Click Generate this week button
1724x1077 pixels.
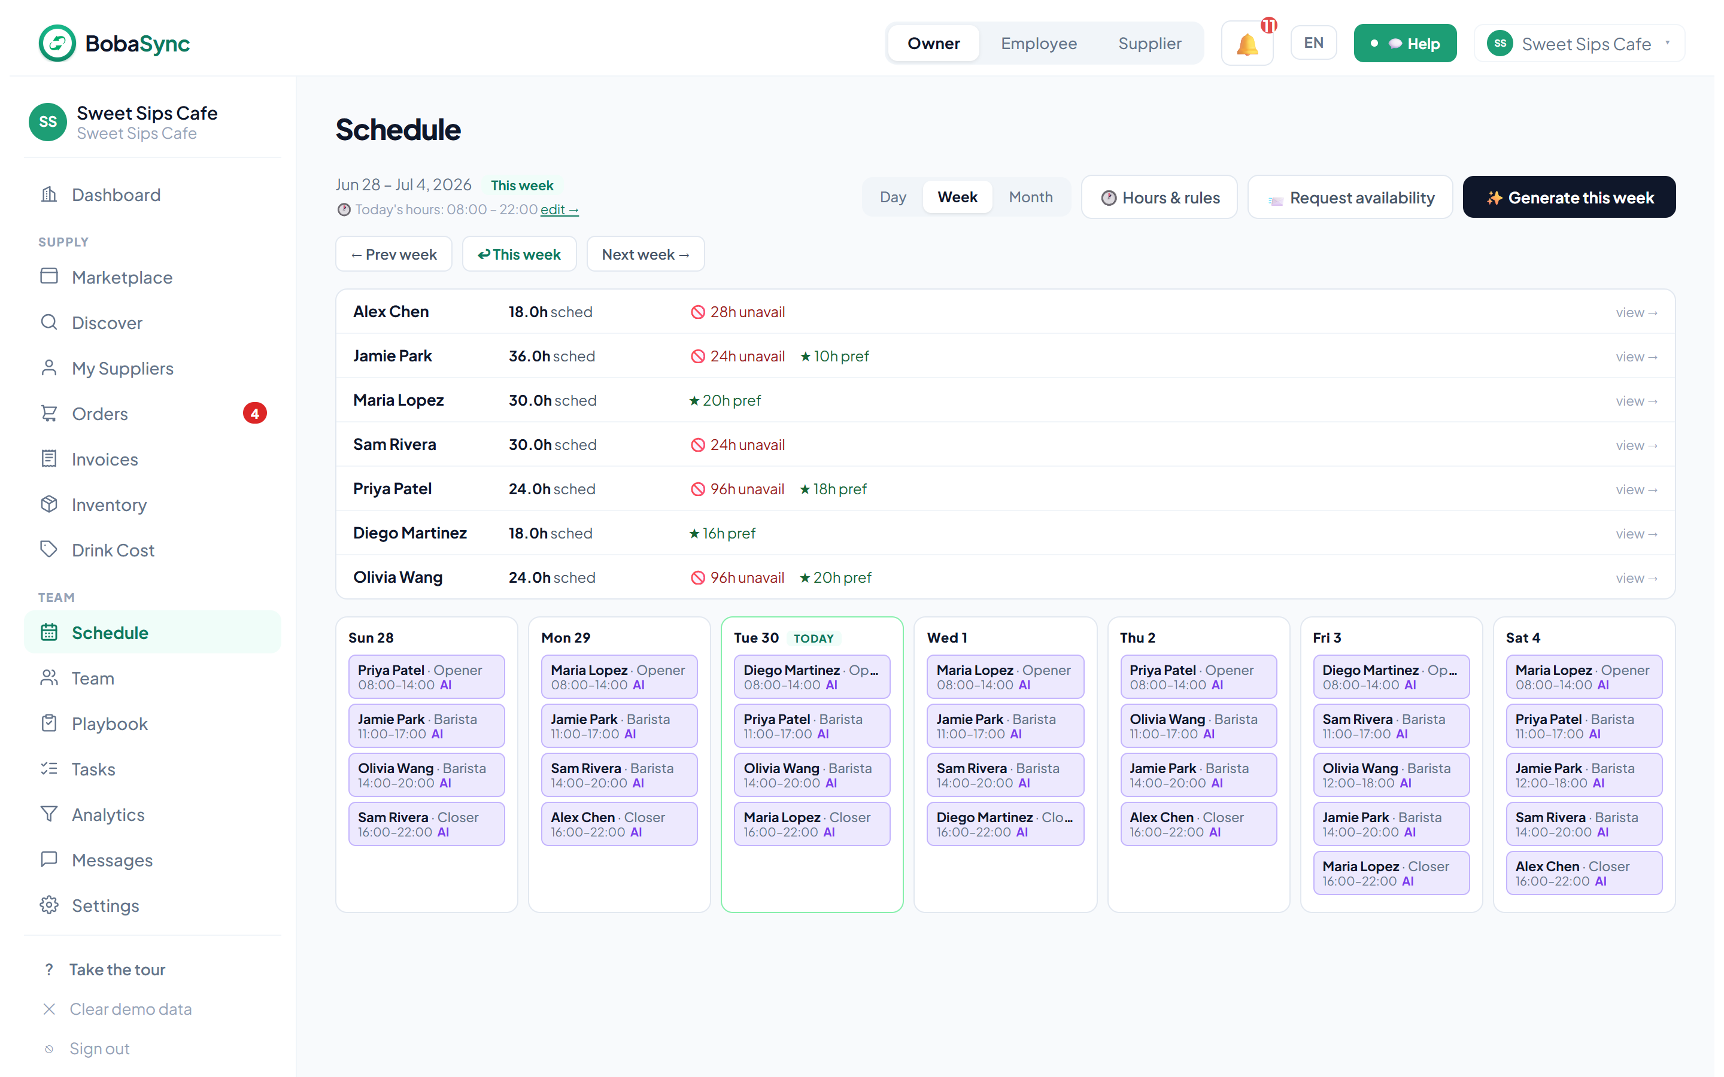(x=1569, y=197)
